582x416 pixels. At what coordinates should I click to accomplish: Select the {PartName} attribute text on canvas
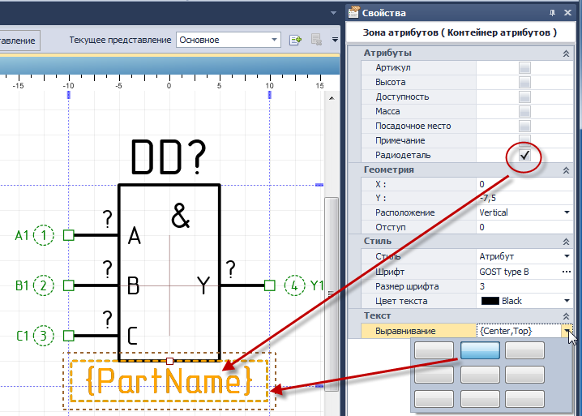(x=169, y=380)
